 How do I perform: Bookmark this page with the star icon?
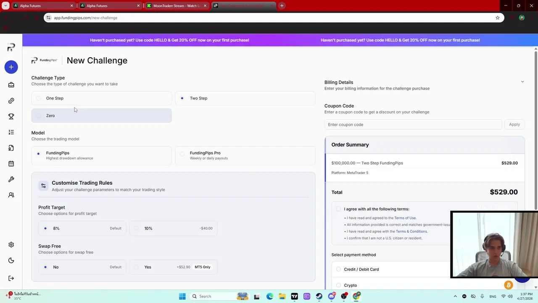[x=498, y=18]
